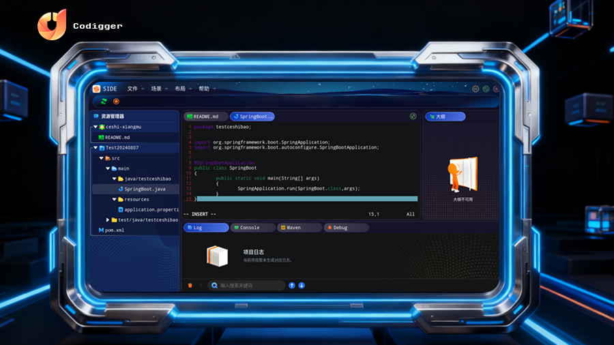Open the Maven tab
This screenshot has height=345, width=614.
299,228
